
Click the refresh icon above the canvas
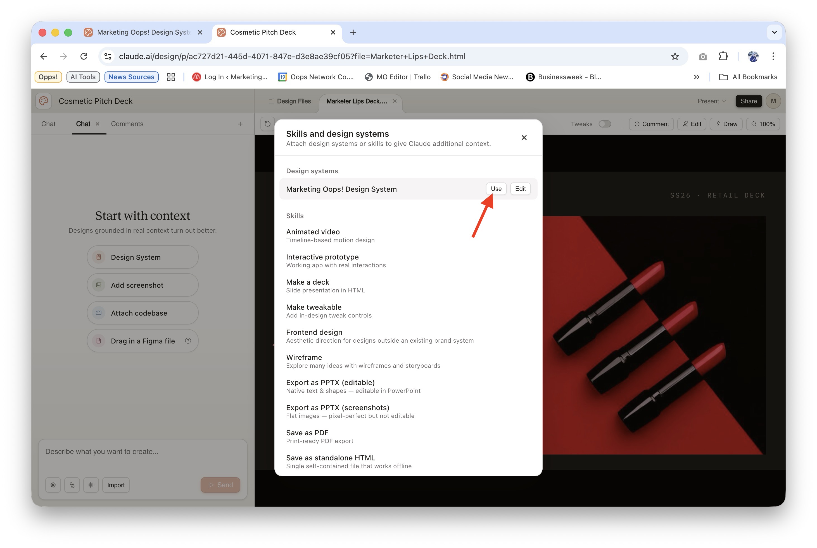click(268, 124)
